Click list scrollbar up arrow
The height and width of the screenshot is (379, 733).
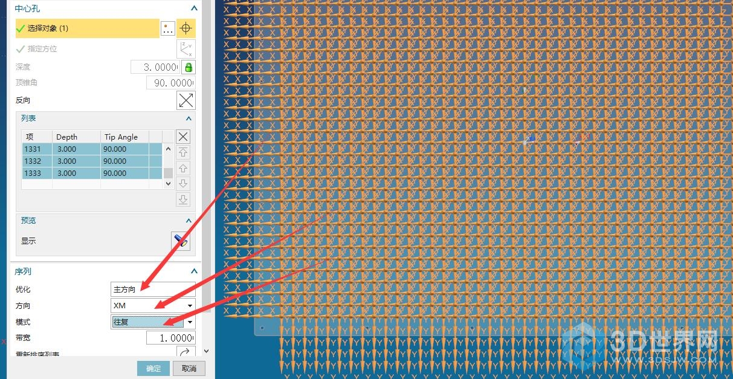pyautogui.click(x=168, y=149)
